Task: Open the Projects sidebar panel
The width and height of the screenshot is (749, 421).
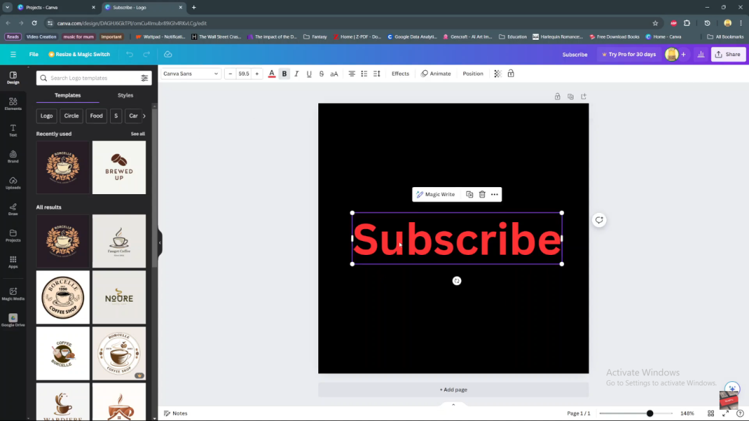Action: coord(13,236)
